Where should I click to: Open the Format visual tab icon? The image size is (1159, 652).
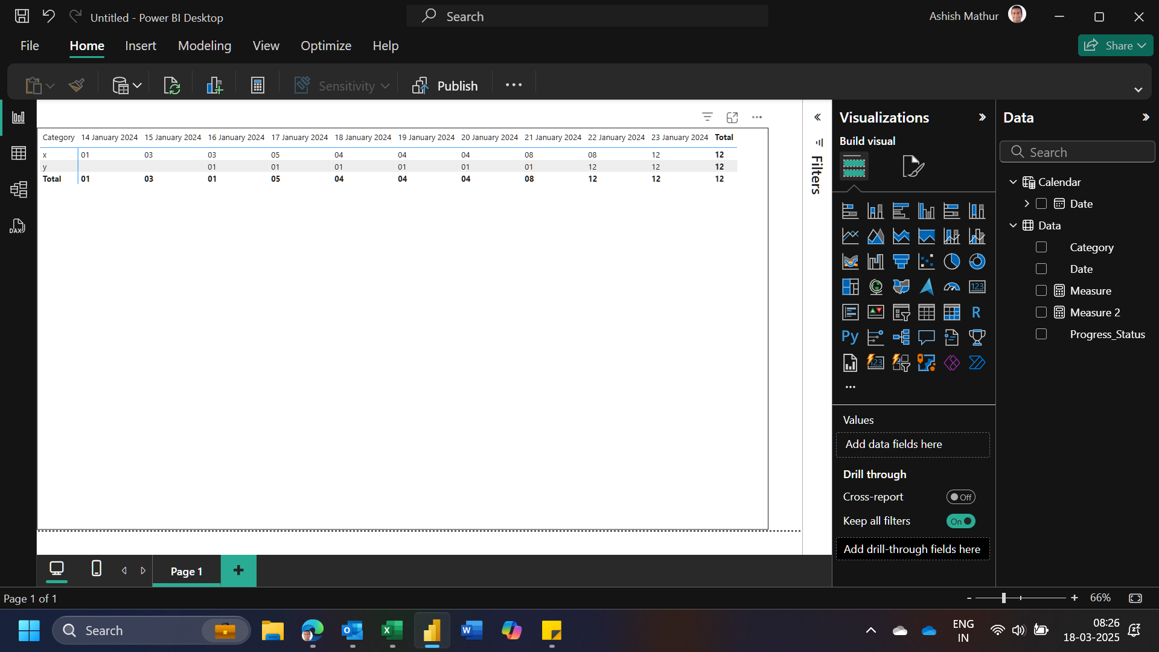pyautogui.click(x=913, y=166)
